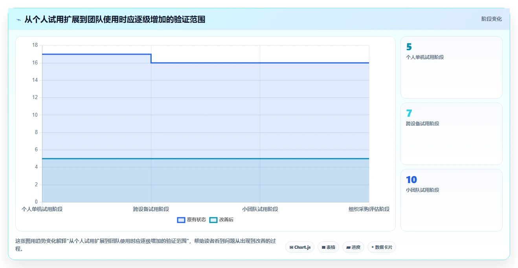Screen dimensions: 518x268
Task: Click the x-axis label 跨设备试用阶段
Action: tap(151, 209)
